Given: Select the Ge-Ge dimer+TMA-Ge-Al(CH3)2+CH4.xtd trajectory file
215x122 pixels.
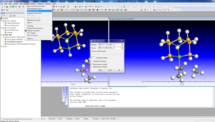Looking at the screenshot, I should tap(21, 44).
